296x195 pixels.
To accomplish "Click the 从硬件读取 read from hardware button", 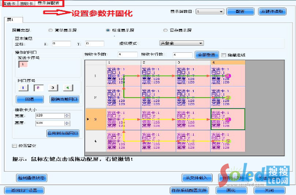I will [x=272, y=11].
